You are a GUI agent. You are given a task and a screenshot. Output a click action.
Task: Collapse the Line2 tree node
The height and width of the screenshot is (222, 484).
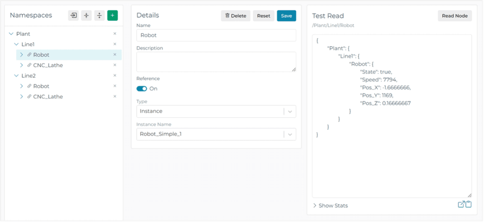[x=17, y=76]
